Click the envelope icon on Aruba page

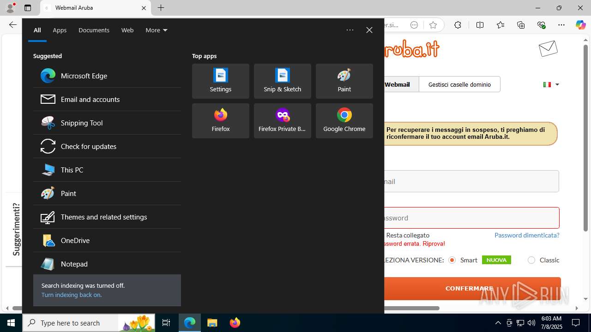pos(548,48)
